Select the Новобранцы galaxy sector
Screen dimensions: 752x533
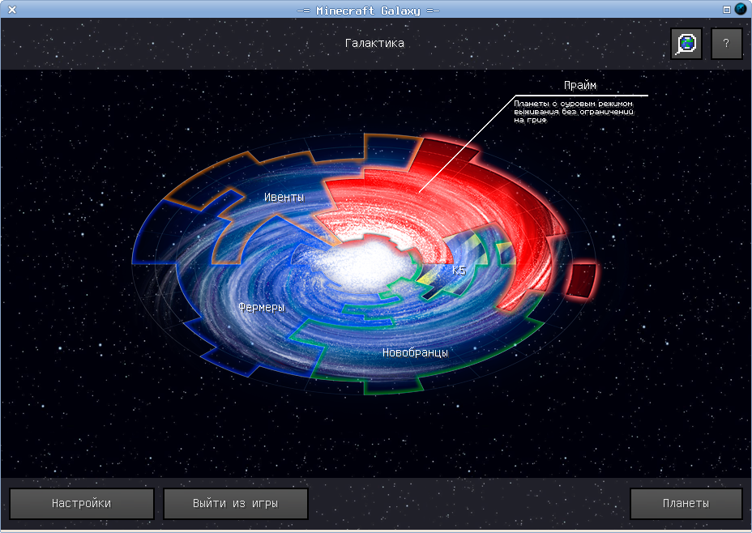point(416,353)
